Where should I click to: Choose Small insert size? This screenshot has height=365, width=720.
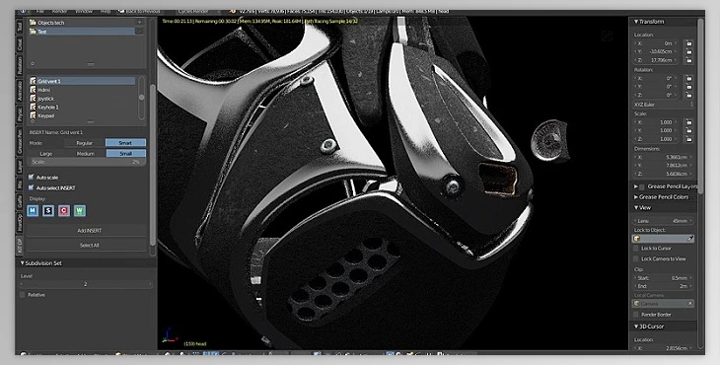click(x=126, y=153)
